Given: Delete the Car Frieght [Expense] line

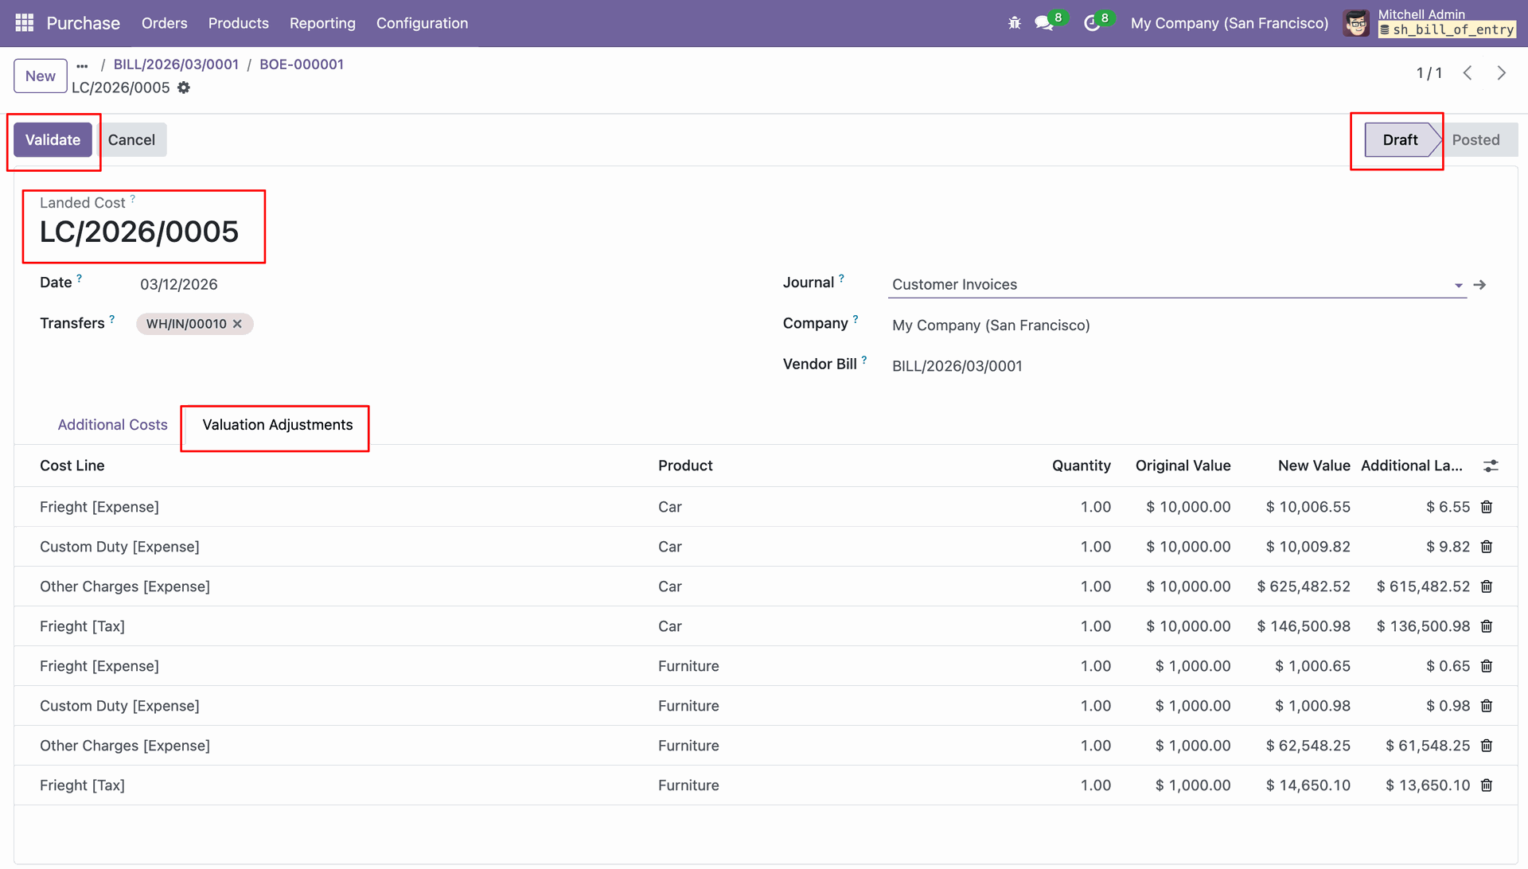Looking at the screenshot, I should coord(1486,507).
